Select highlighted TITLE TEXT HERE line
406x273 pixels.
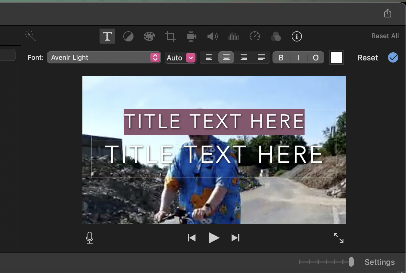214,122
